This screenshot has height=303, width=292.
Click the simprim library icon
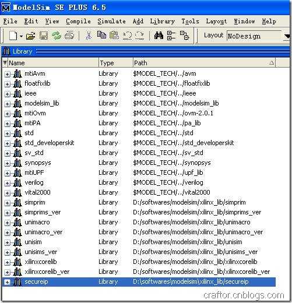[x=17, y=202]
